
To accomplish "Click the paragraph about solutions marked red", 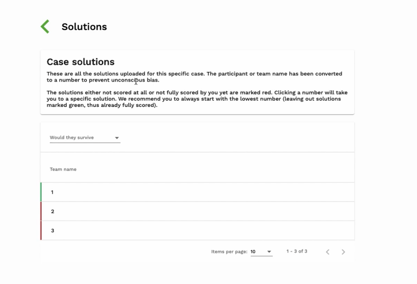I will 197,99.
